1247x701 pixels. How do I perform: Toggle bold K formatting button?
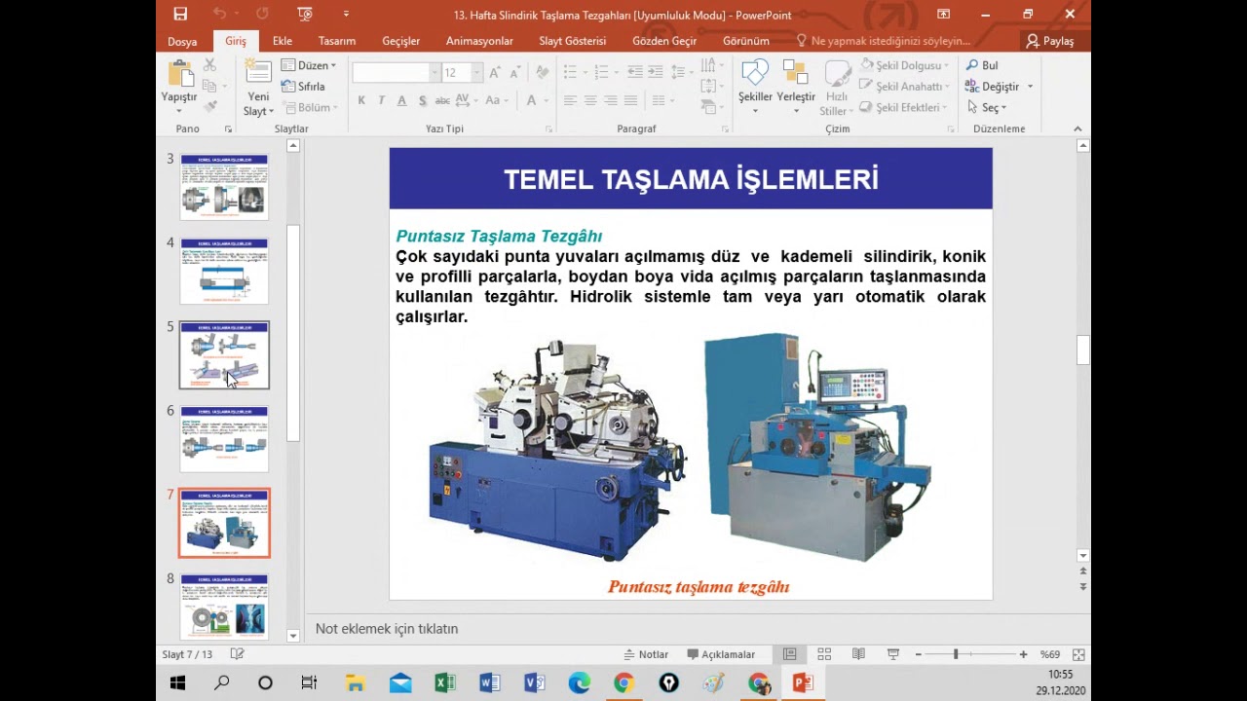pos(361,100)
